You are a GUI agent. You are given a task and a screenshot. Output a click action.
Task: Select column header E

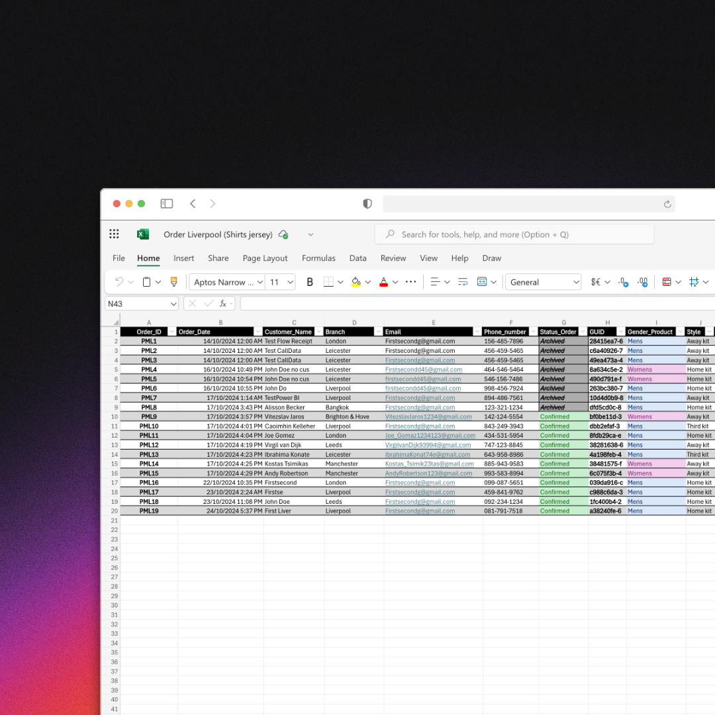click(x=433, y=322)
